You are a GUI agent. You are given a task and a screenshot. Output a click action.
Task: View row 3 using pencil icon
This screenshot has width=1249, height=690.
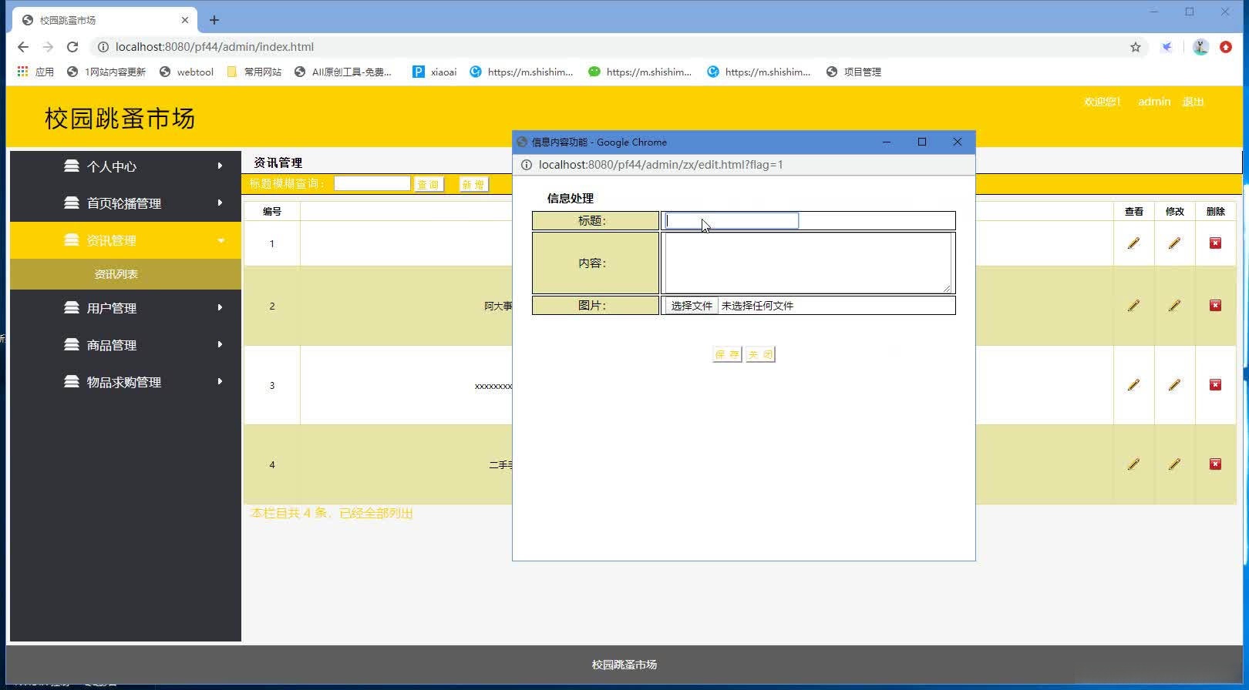point(1133,385)
